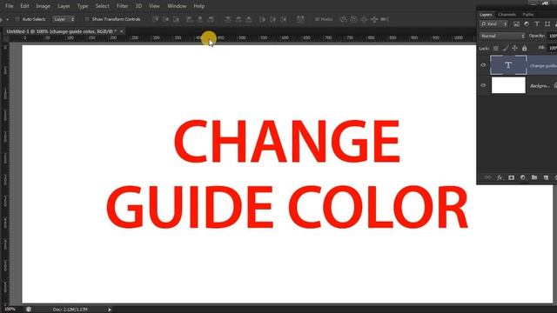Click the Add layer mask icon
Viewport: 557px width, 313px height.
click(511, 177)
